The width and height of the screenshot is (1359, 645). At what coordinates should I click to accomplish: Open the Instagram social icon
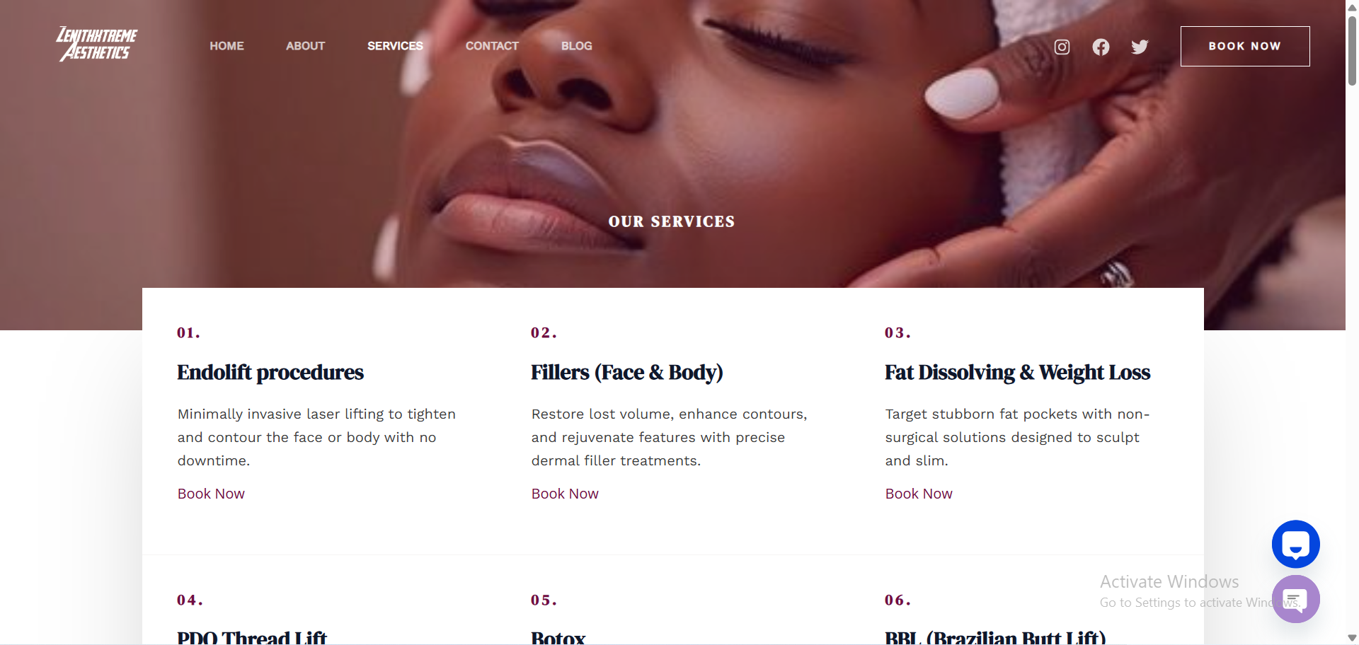tap(1062, 47)
